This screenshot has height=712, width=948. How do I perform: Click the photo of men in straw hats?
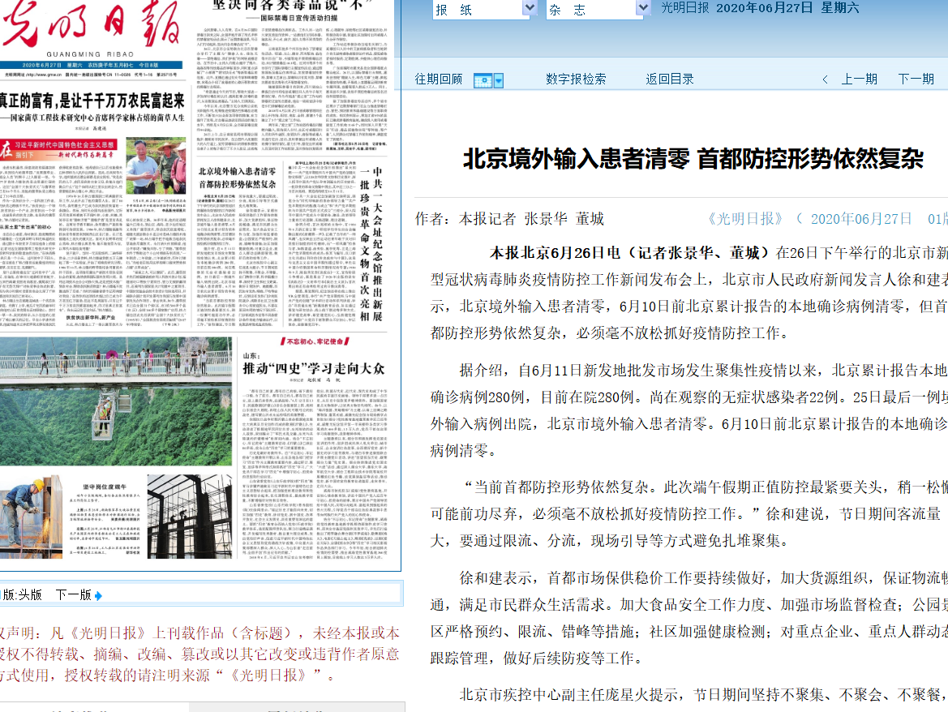tap(156, 165)
